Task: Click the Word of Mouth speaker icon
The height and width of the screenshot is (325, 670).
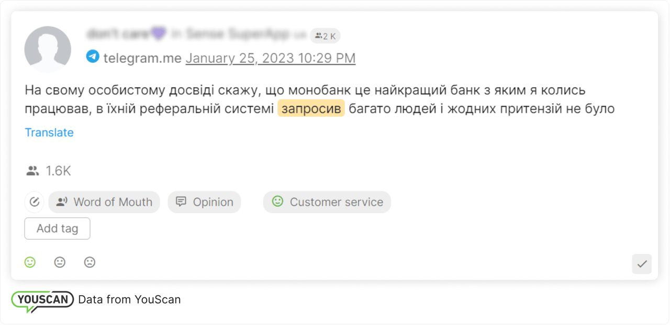Action: [63, 201]
